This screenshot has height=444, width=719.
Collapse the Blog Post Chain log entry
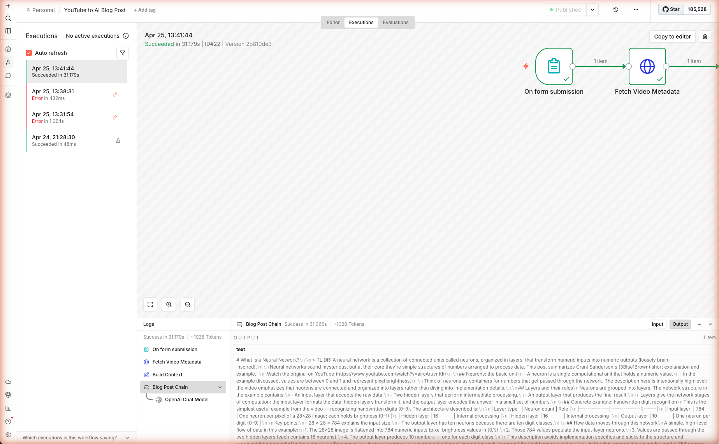(220, 387)
